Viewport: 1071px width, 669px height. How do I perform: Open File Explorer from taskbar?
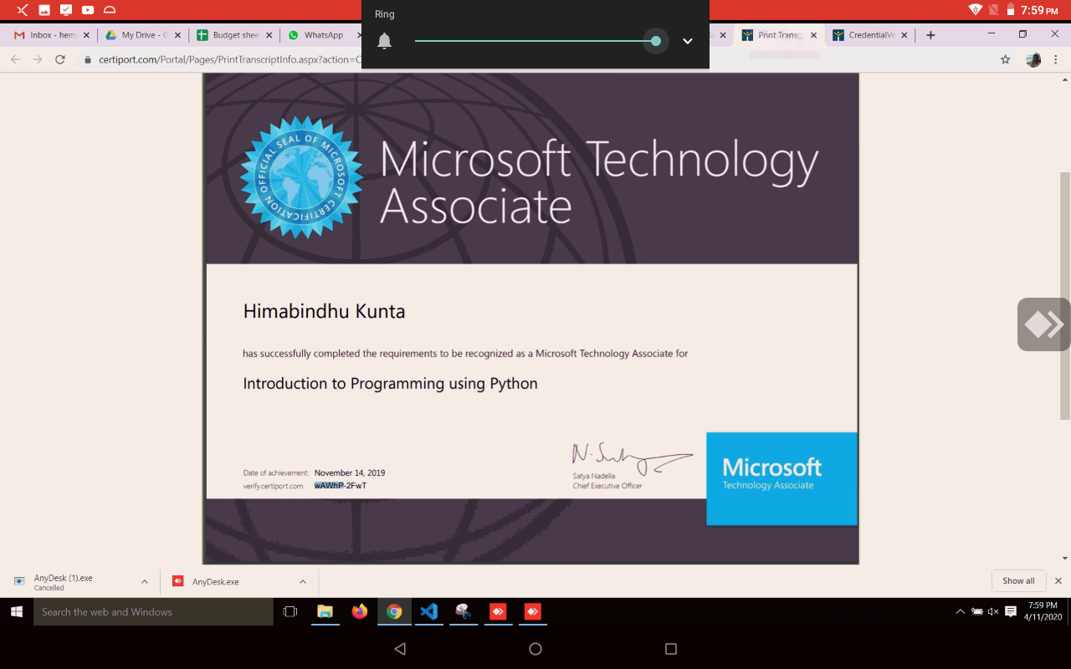325,611
